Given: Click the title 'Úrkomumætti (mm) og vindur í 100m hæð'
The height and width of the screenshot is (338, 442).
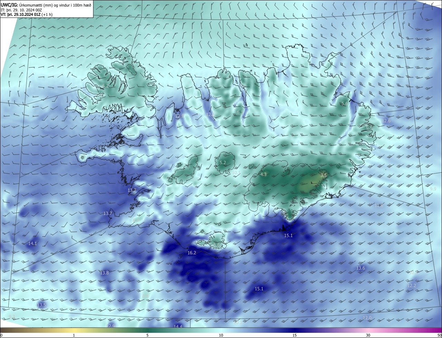Looking at the screenshot, I should tap(55, 5).
